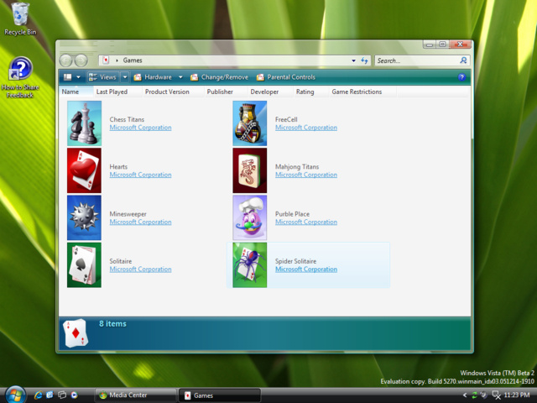This screenshot has height=403, width=537.
Task: Open How to Share Feedback shortcut
Action: click(x=20, y=77)
